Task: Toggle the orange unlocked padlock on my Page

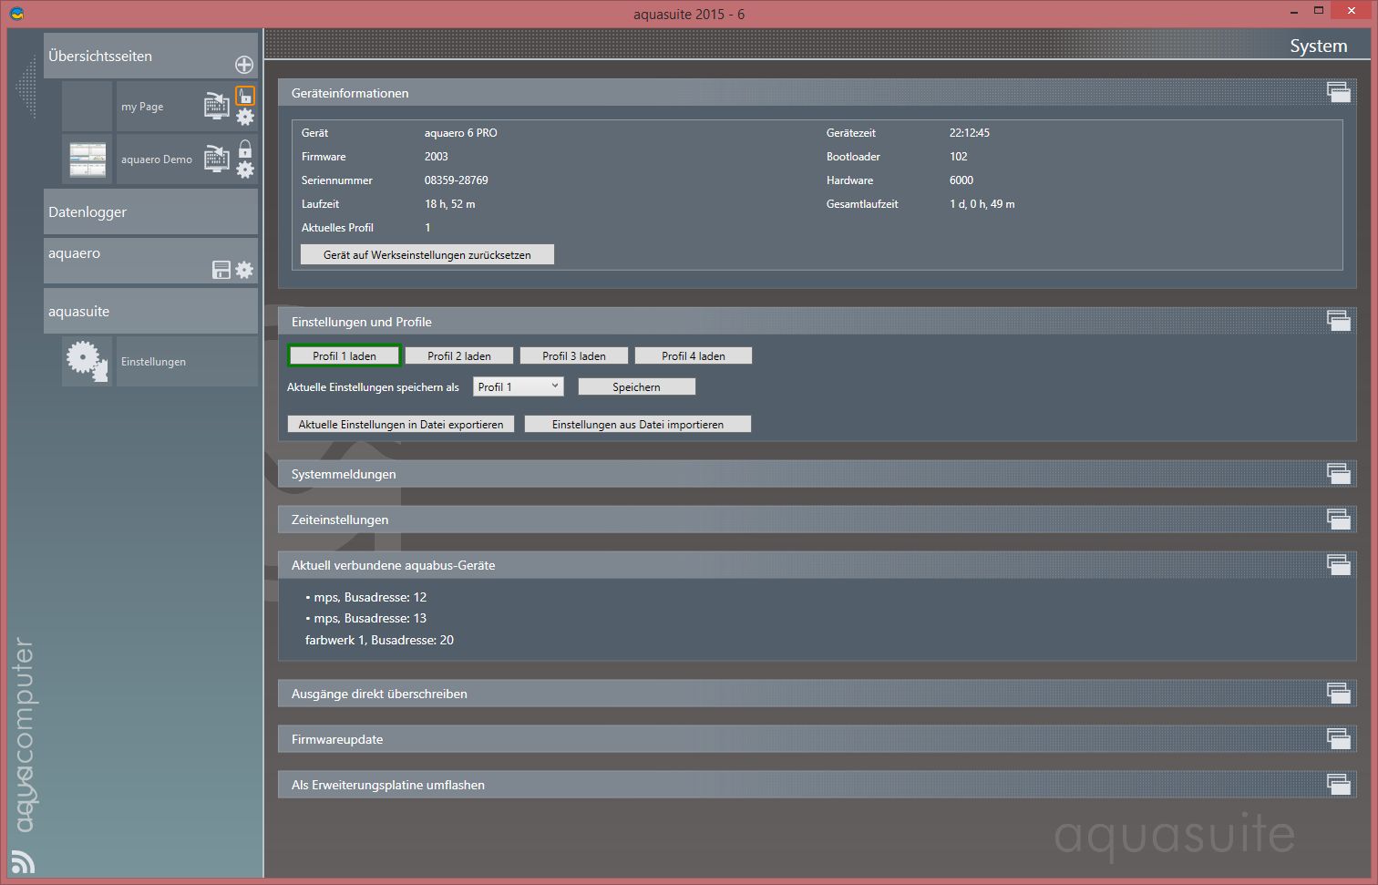Action: click(245, 96)
